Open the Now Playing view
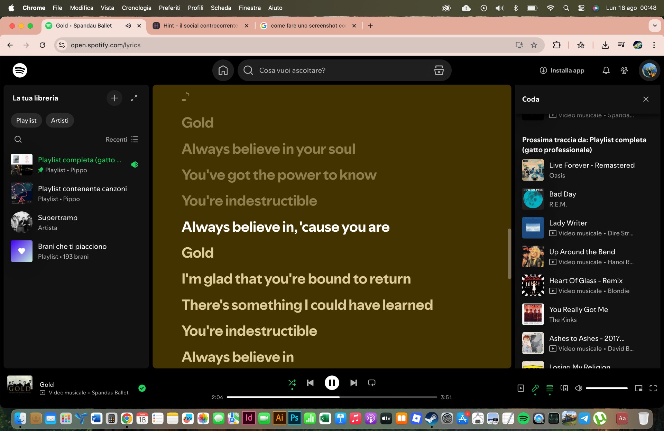Image resolution: width=664 pixels, height=431 pixels. [520, 388]
